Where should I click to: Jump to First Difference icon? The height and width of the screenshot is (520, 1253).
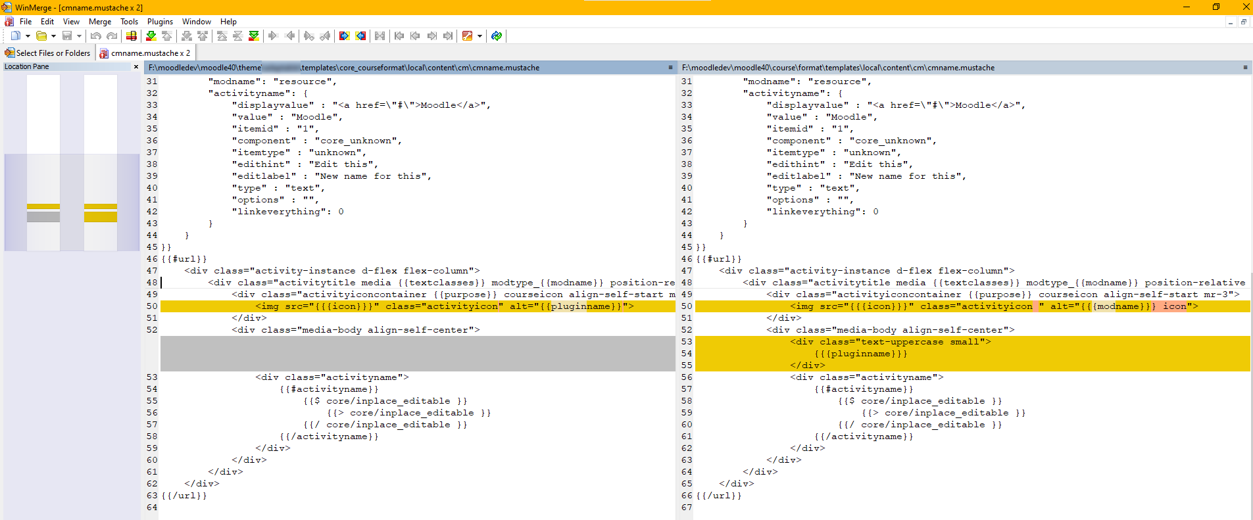pos(222,36)
